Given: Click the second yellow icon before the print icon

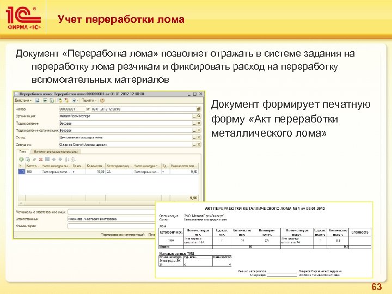Looking at the screenshot, I should coord(66,101).
